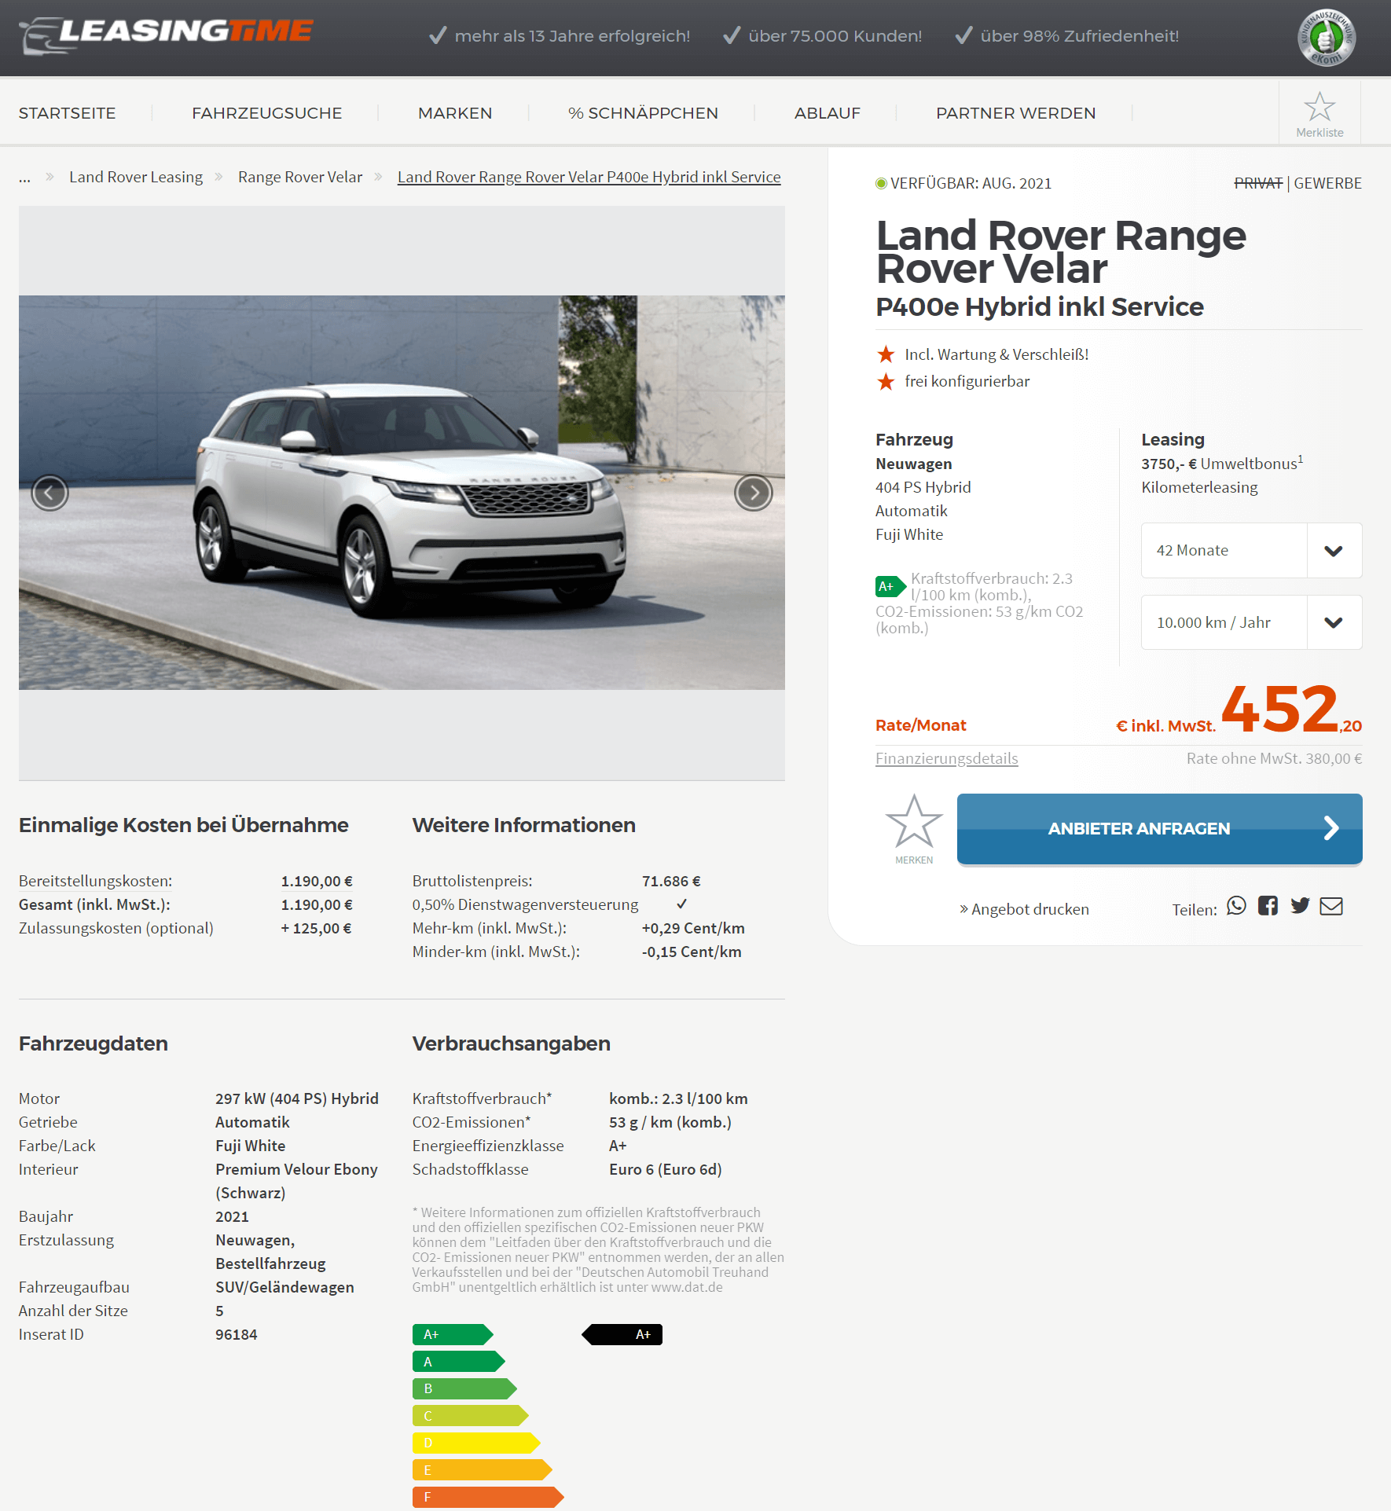Click the P400e Hybrid inkl Service breadcrumb

pyautogui.click(x=589, y=177)
